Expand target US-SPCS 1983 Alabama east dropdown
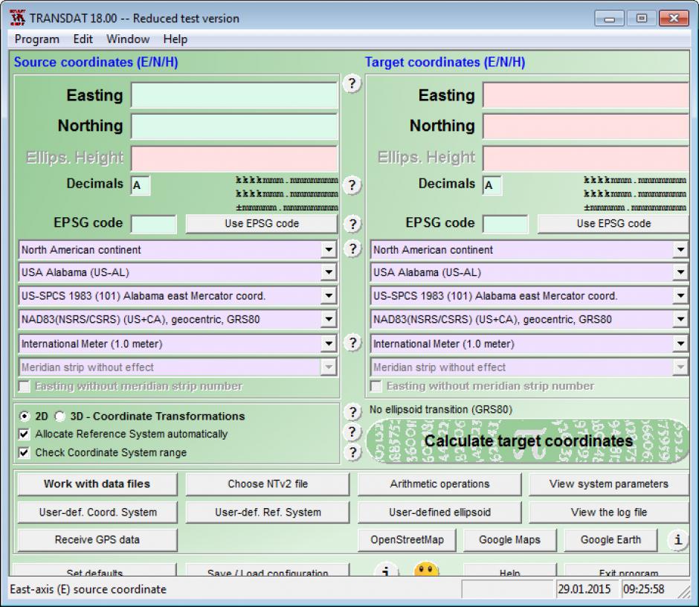The height and width of the screenshot is (607, 699). [680, 296]
